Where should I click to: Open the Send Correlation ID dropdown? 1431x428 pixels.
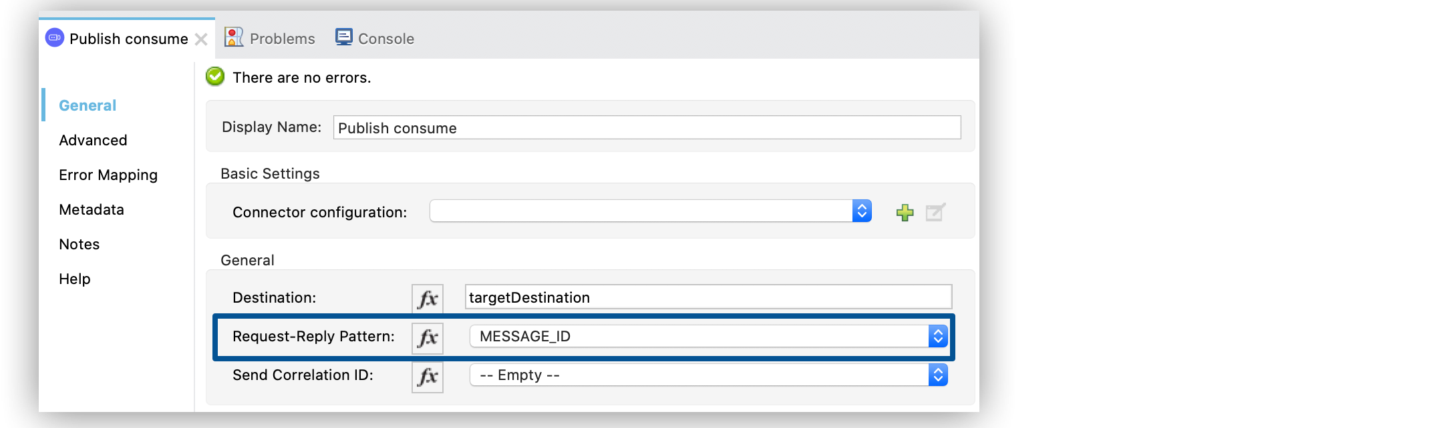pyautogui.click(x=938, y=375)
